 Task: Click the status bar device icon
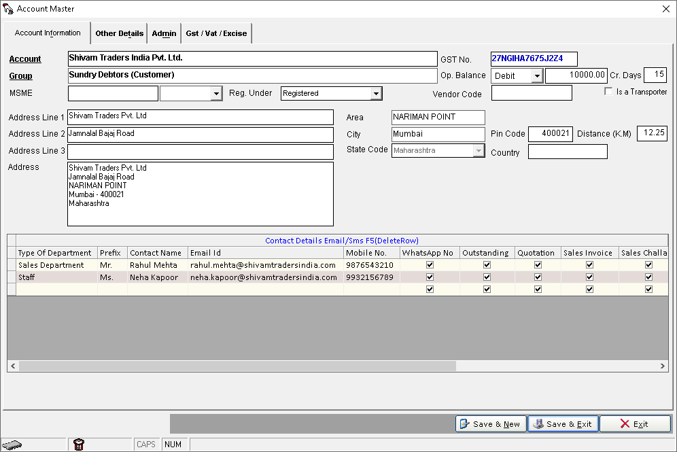pyautogui.click(x=12, y=445)
